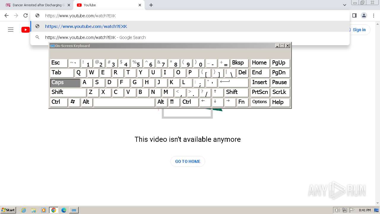Open a new tab with plus icon

[151, 5]
